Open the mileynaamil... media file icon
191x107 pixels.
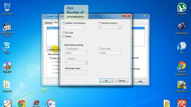click(182, 86)
